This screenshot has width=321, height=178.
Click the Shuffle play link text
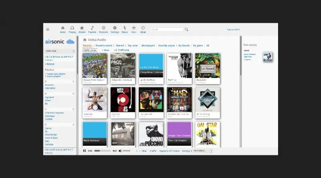(124, 50)
